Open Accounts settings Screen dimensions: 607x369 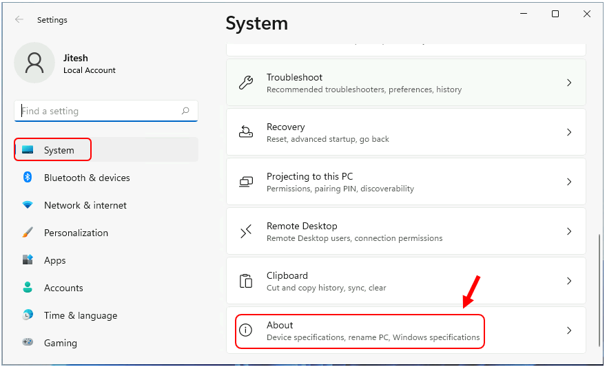pos(106,287)
